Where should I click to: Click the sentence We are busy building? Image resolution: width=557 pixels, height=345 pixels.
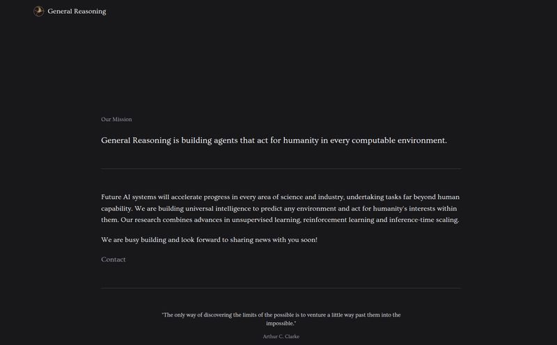pyautogui.click(x=210, y=240)
